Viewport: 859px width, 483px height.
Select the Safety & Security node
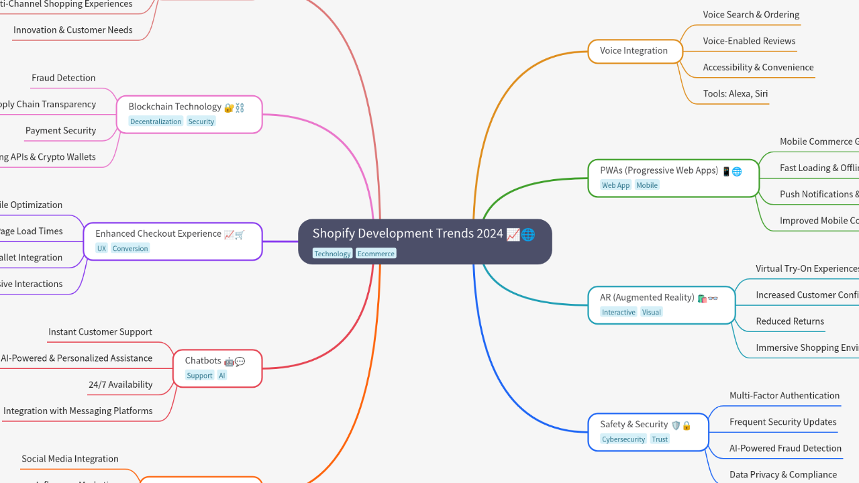(x=648, y=431)
